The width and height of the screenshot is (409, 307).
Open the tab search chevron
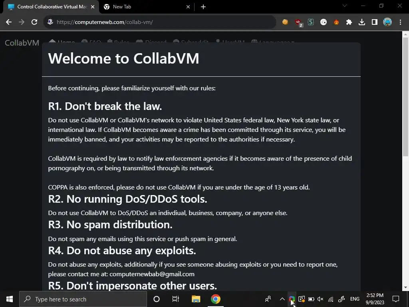coord(345,6)
